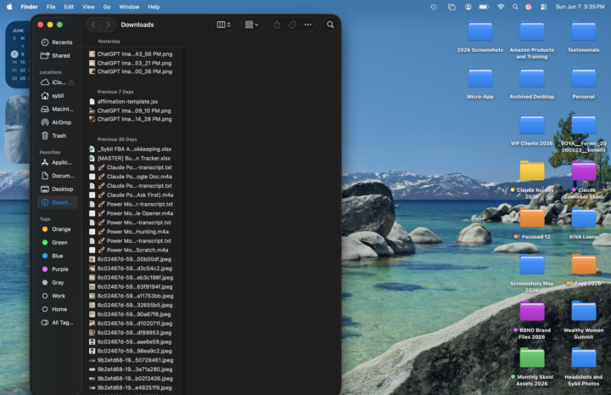This screenshot has height=395, width=611.
Task: Open the view mode columns dropdown
Action: [223, 25]
